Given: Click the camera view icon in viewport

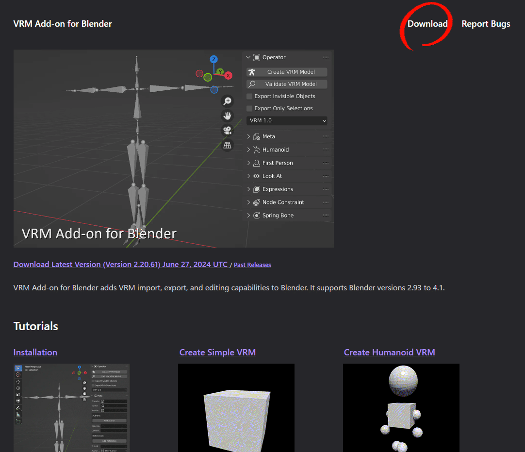Looking at the screenshot, I should point(228,130).
